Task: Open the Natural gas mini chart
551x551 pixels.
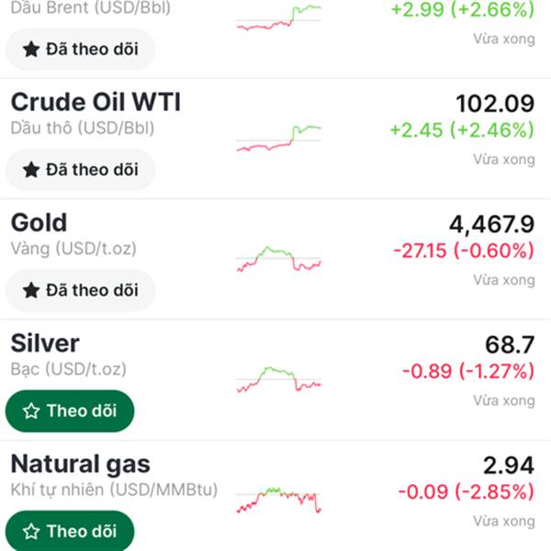Action: [278, 500]
